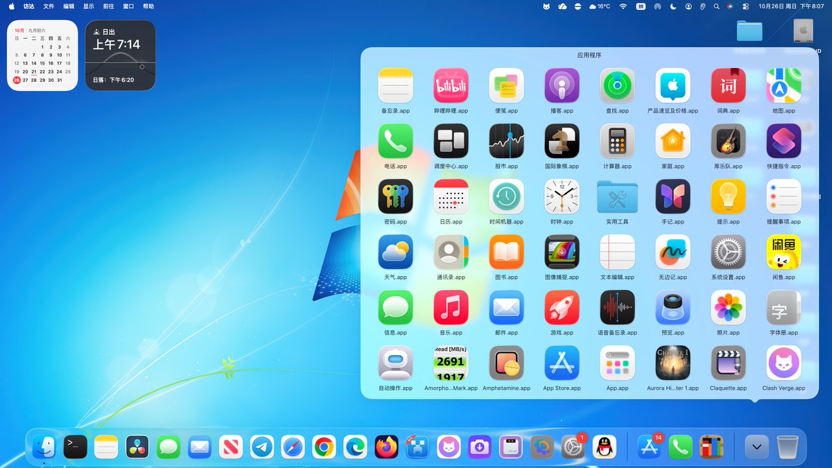Open the 显示 menu

[x=89, y=6]
